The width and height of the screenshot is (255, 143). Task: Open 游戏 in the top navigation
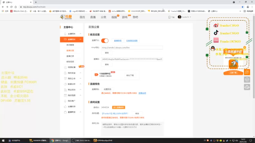click(125, 17)
